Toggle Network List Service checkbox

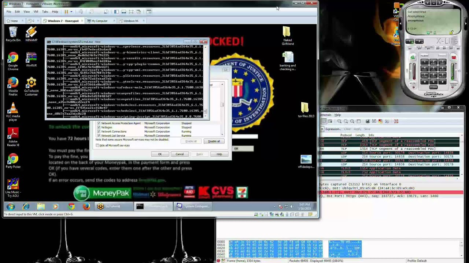pos(99,136)
